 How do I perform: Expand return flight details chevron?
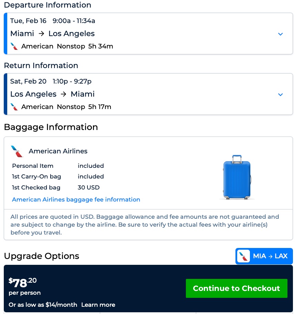(280, 95)
